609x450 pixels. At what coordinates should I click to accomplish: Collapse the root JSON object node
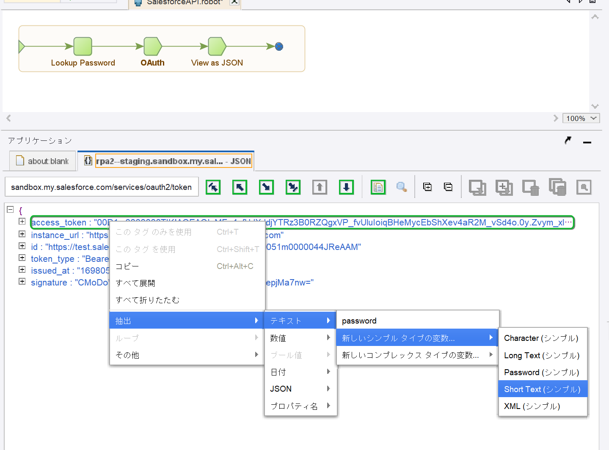pos(11,209)
